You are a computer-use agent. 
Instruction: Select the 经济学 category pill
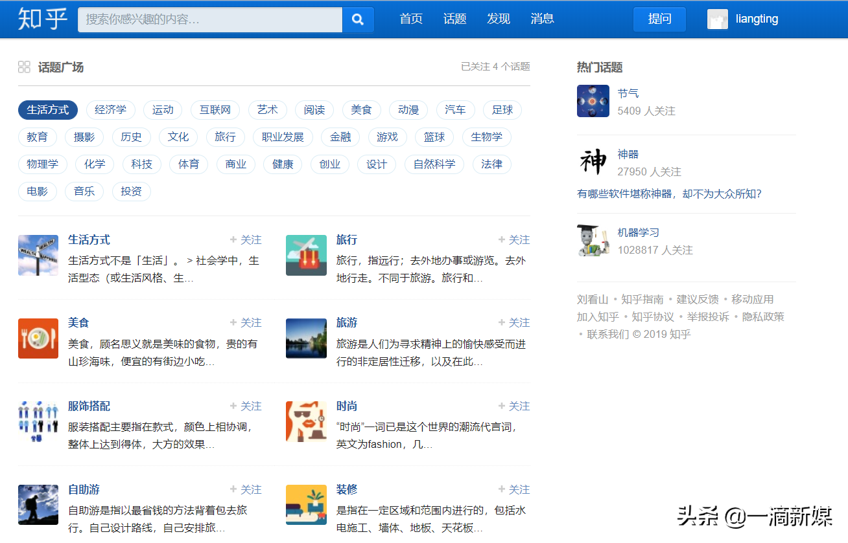(110, 110)
